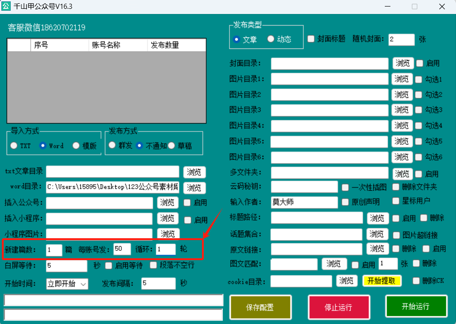Open the 开始时间 dropdown
Image resolution: width=456 pixels, height=324 pixels.
pyautogui.click(x=67, y=284)
